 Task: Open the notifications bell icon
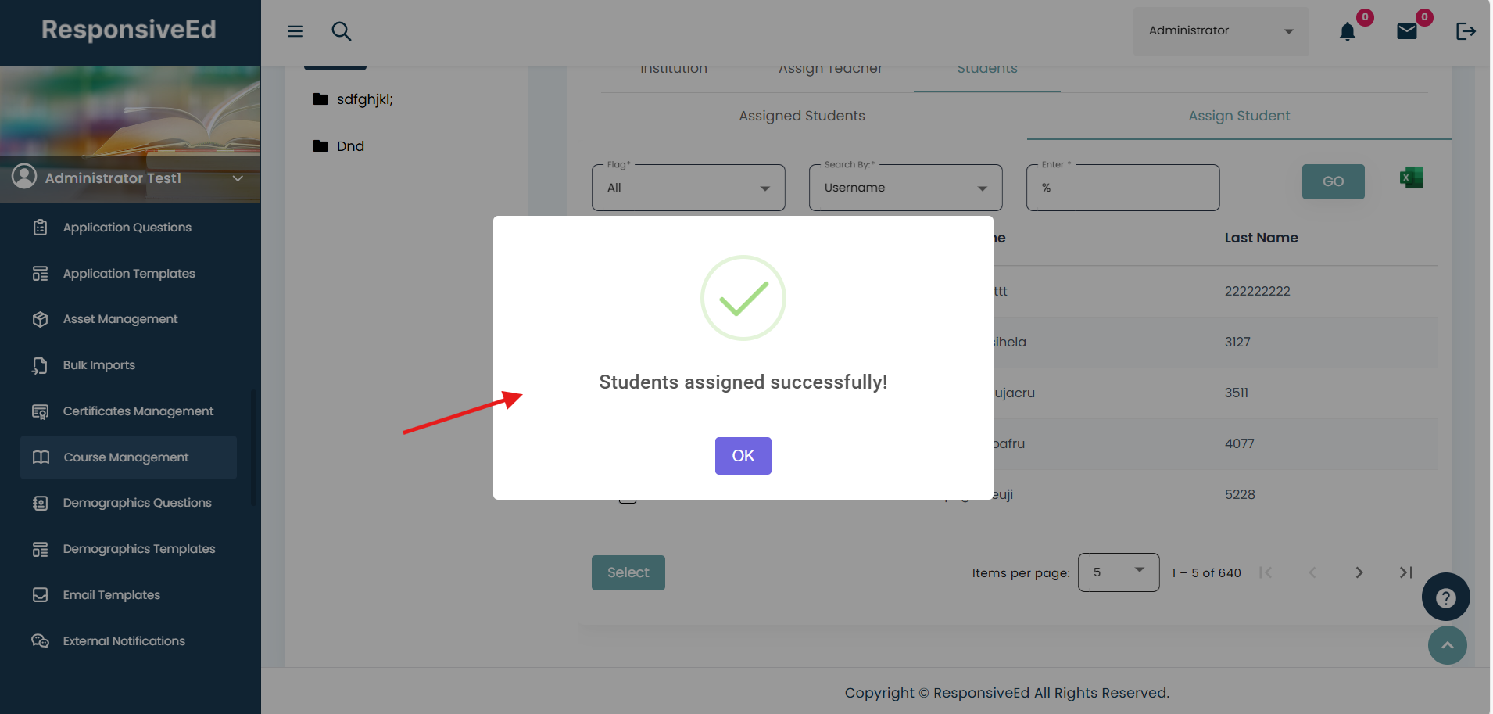1347,32
